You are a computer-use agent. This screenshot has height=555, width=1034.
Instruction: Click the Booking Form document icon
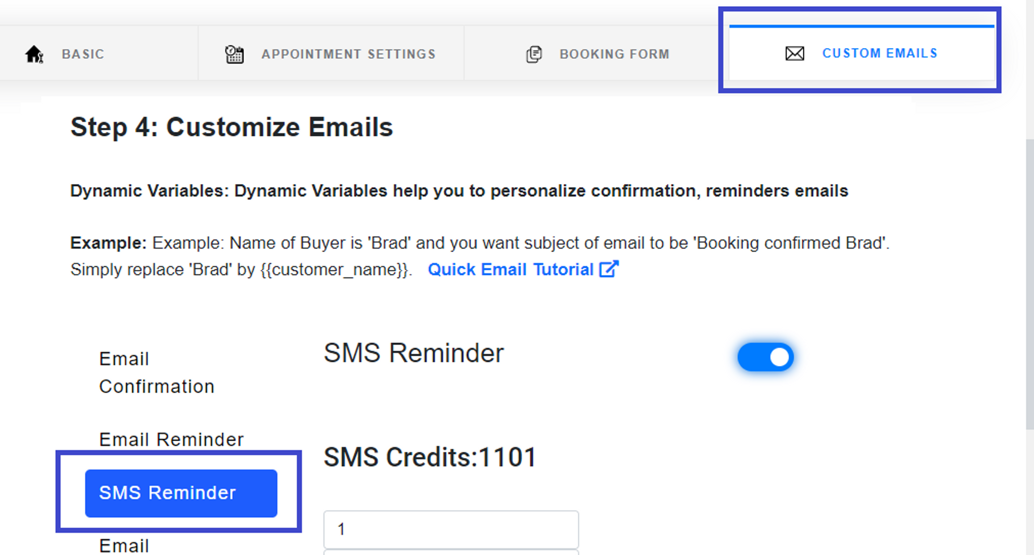(534, 54)
